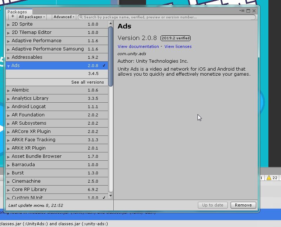The height and width of the screenshot is (227, 281).
Task: Open View licenses link
Action: coord(178,46)
